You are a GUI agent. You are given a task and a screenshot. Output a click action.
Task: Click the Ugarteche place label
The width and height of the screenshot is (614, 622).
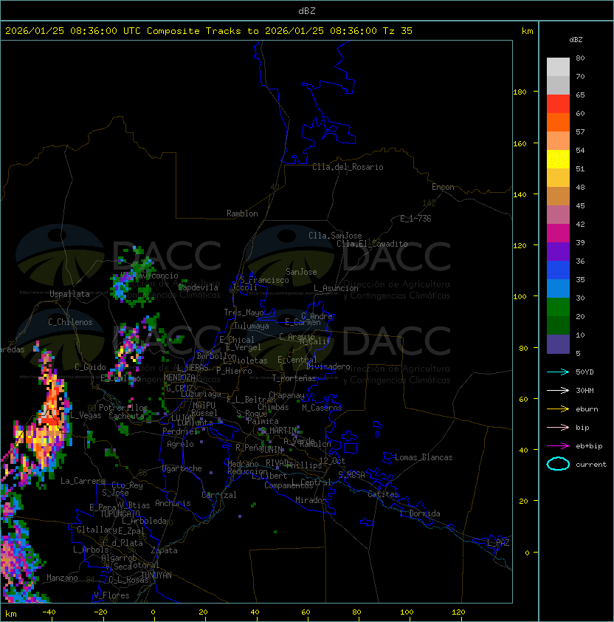(x=182, y=468)
